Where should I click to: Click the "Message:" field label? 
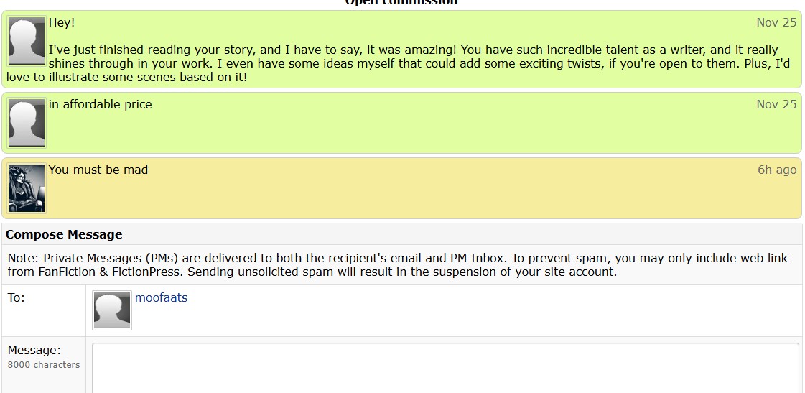(34, 350)
